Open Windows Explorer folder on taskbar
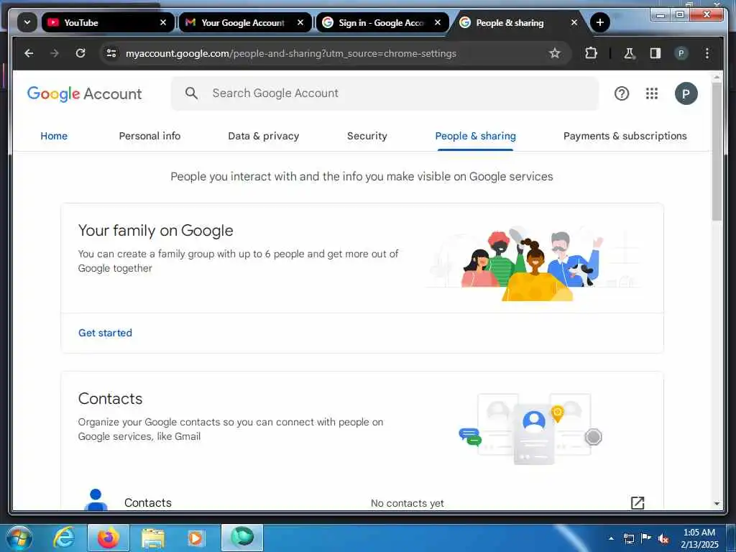This screenshot has height=552, width=736. (152, 538)
